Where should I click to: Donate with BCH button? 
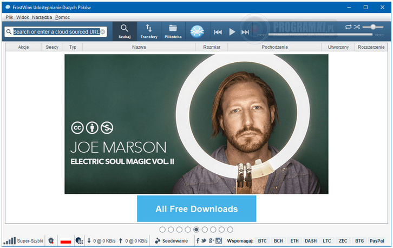tap(278, 241)
